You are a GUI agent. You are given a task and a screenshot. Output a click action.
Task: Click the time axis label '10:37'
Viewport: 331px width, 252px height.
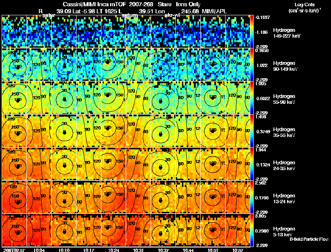(x=163, y=250)
